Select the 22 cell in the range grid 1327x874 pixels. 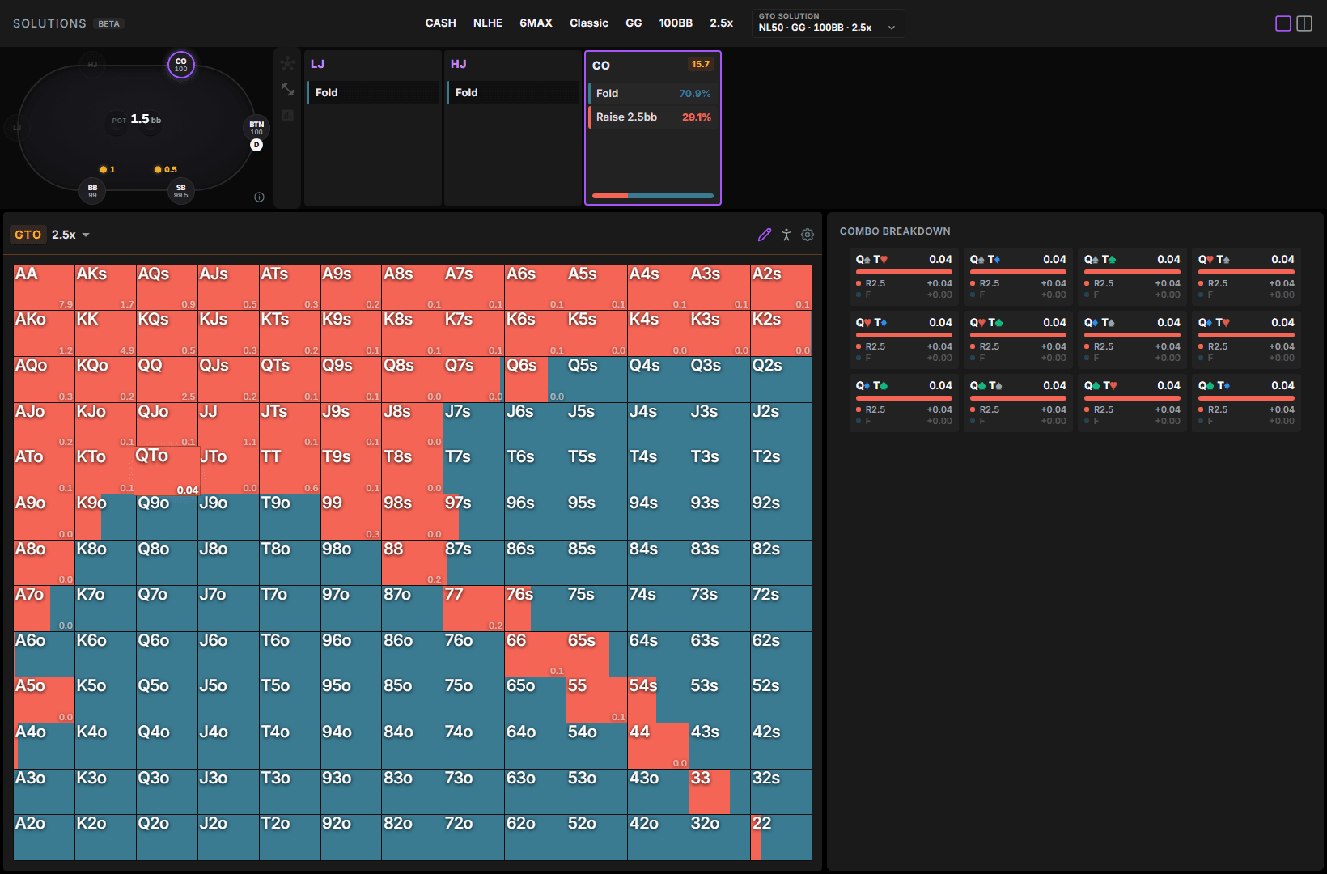[781, 838]
